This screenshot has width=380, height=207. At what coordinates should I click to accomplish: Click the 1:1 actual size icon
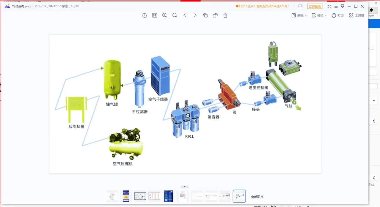155,15
